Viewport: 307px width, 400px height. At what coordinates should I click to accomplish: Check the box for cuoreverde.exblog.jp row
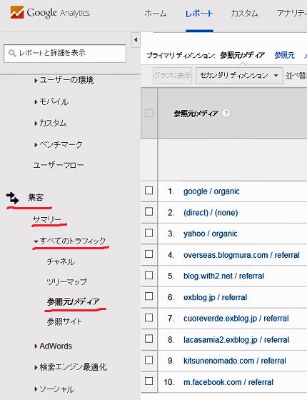(149, 318)
